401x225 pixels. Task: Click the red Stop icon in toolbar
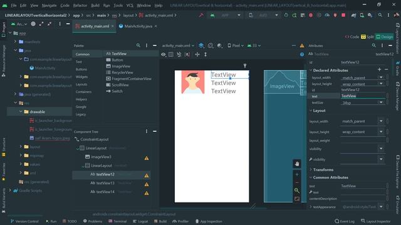click(x=343, y=15)
